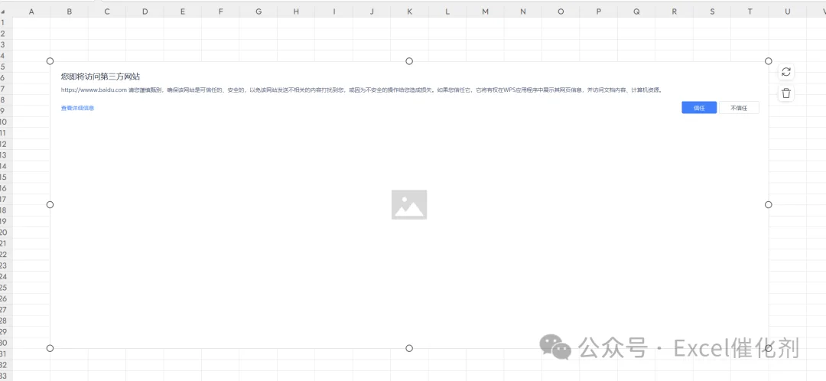Select column B header
Image resolution: width=826 pixels, height=381 pixels.
pos(69,11)
